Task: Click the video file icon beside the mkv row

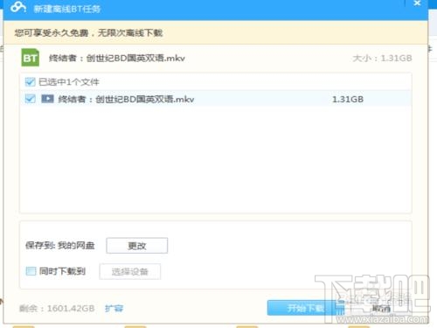Action: (47, 99)
